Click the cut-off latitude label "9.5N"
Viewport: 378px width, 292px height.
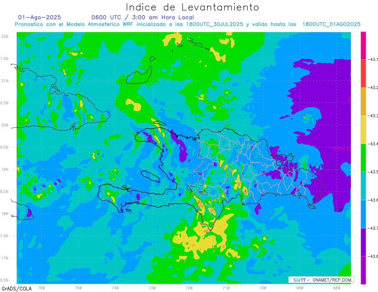point(4,147)
